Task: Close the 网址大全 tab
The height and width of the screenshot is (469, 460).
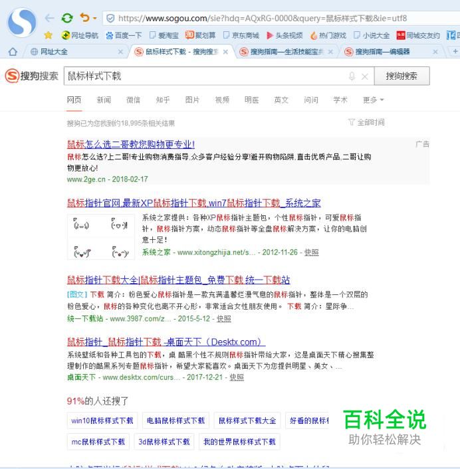Action: (120, 52)
